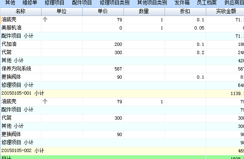Switch to 发件箱 tab
Screen dimensions: 244x159
(182, 2)
